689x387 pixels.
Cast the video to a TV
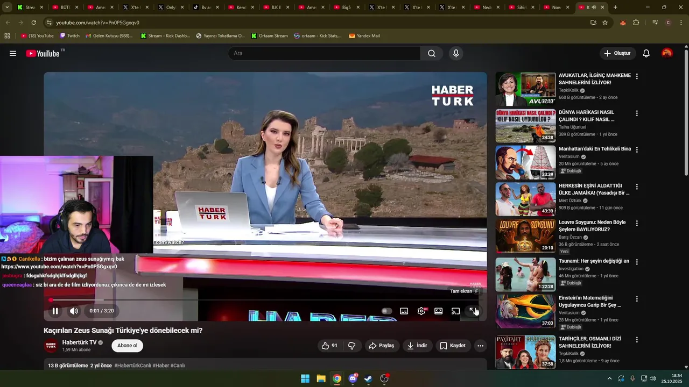click(x=455, y=311)
